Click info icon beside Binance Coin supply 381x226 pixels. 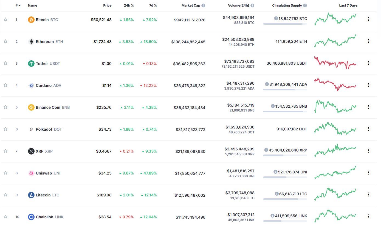coord(273,106)
